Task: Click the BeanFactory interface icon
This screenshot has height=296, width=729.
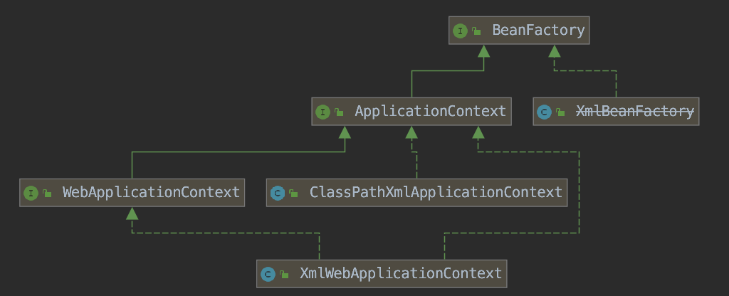Action: 460,31
